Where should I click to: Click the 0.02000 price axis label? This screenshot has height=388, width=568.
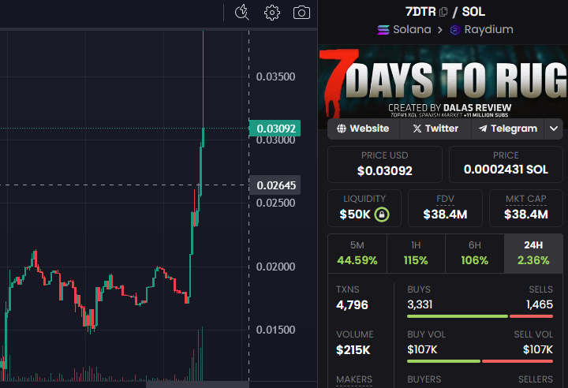click(275, 267)
